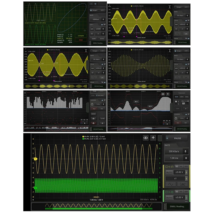Switch CH-1 ON in the XY panel
The image size is (214, 214).
[x=102, y=25]
